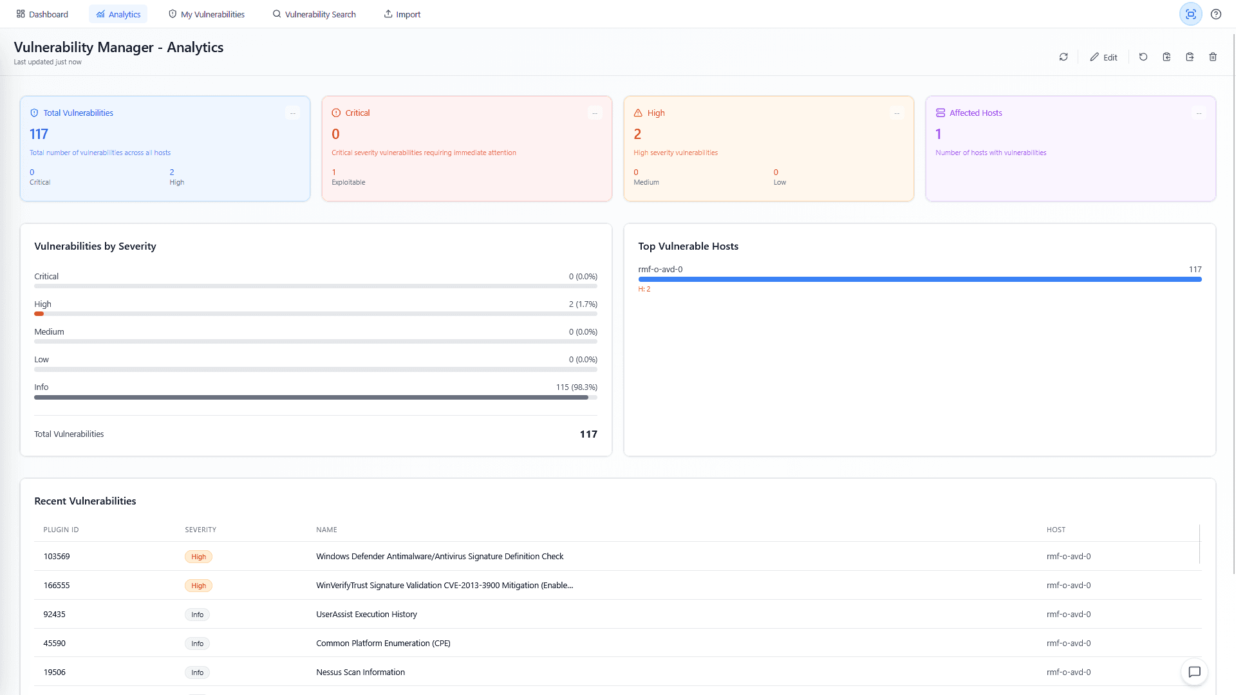This screenshot has height=695, width=1236.
Task: Collapse the High severity card menu
Action: (x=897, y=113)
